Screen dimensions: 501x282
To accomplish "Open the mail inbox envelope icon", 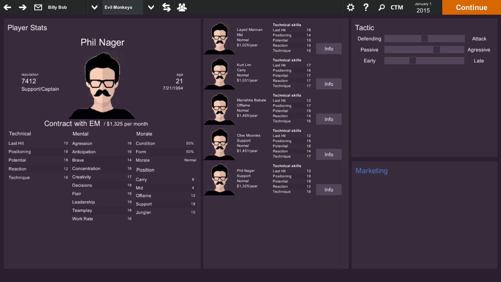I will (38, 7).
